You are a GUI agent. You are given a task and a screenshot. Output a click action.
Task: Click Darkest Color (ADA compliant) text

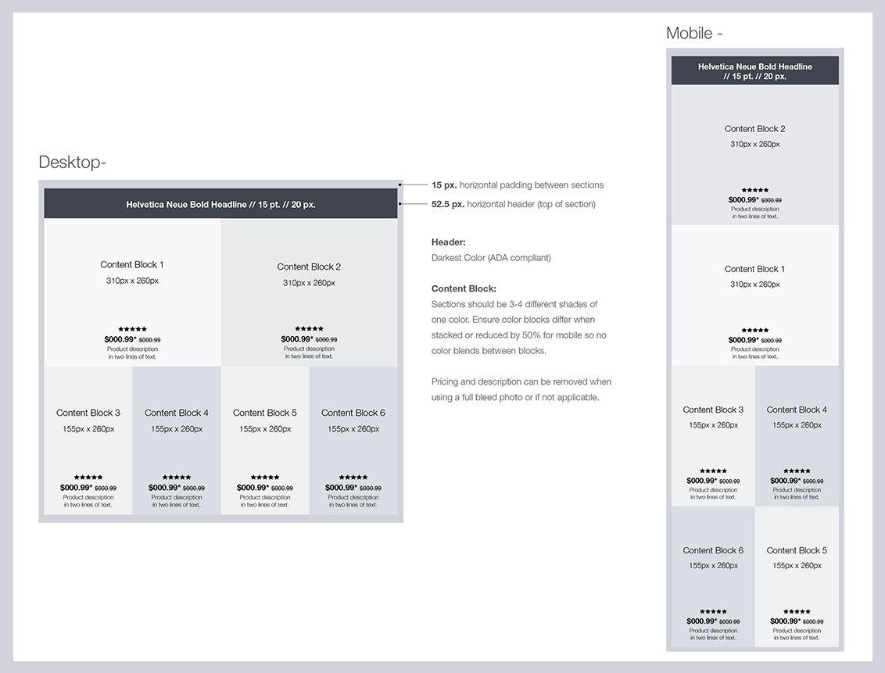pyautogui.click(x=491, y=258)
